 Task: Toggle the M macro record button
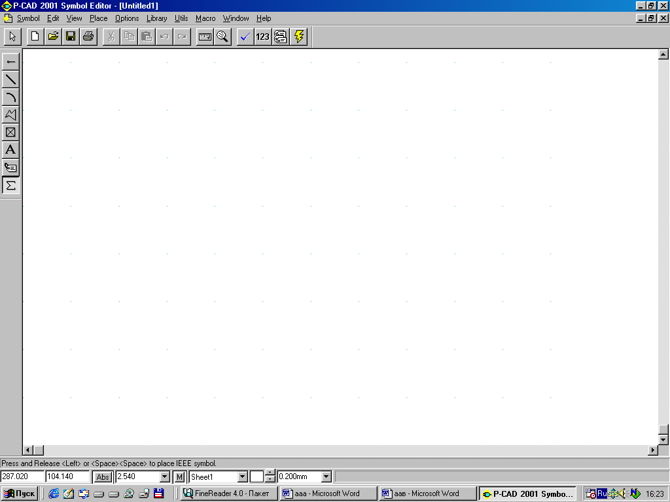click(179, 477)
